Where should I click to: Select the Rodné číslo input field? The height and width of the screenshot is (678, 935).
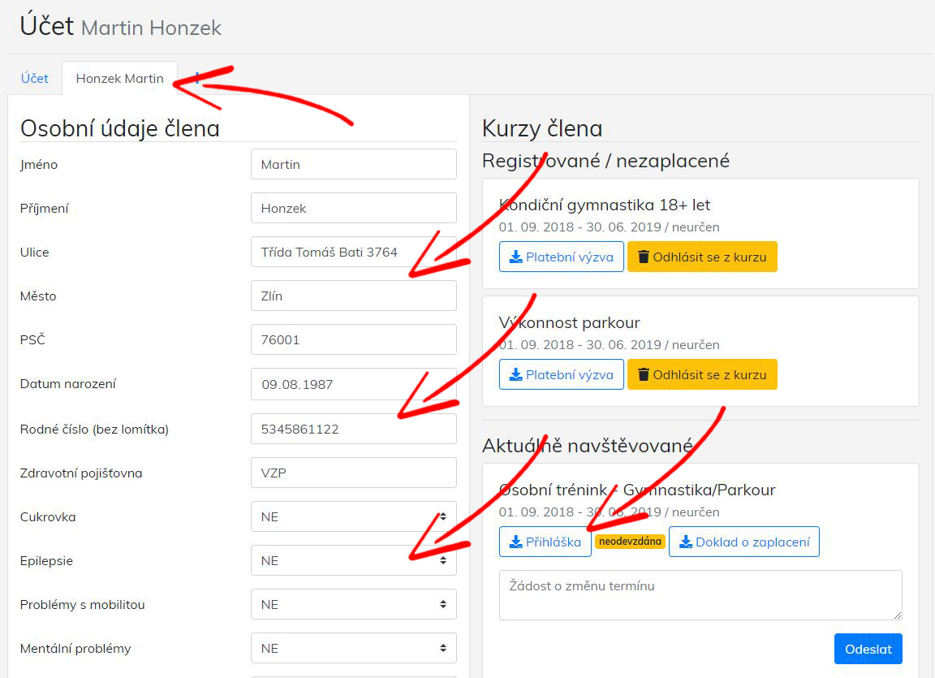pyautogui.click(x=353, y=430)
